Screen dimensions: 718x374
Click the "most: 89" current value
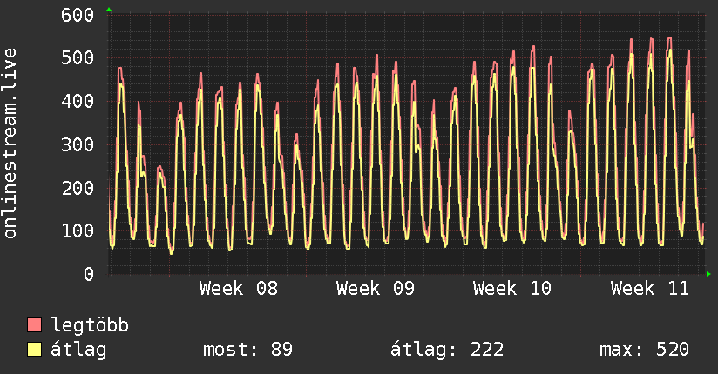[x=247, y=350]
